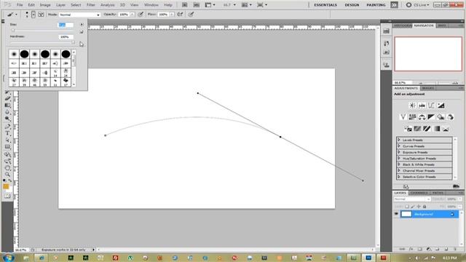The width and height of the screenshot is (466, 262).
Task: Expand Selective Color Presets list
Action: pos(399,177)
